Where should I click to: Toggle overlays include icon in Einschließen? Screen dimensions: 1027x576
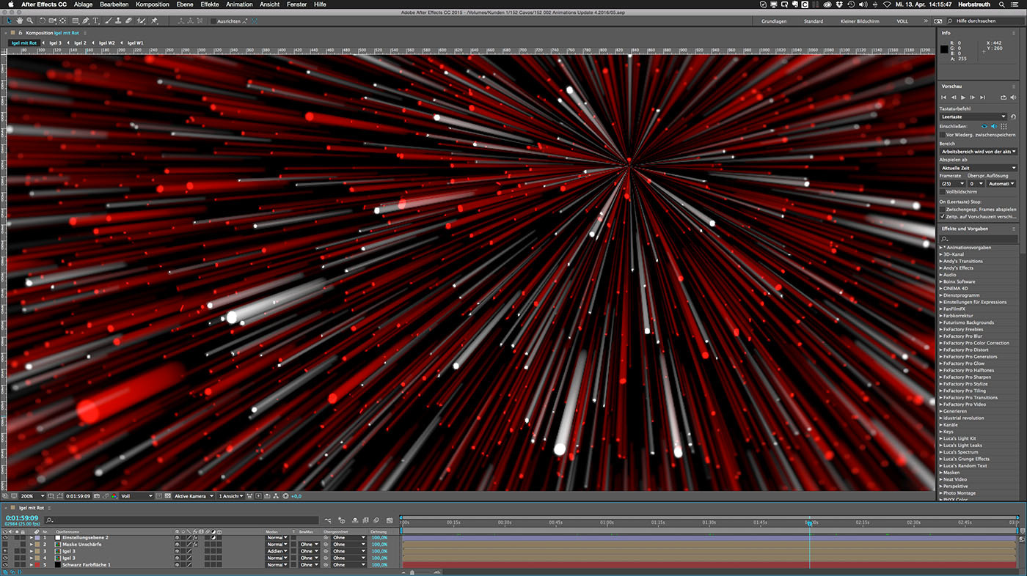point(1004,126)
